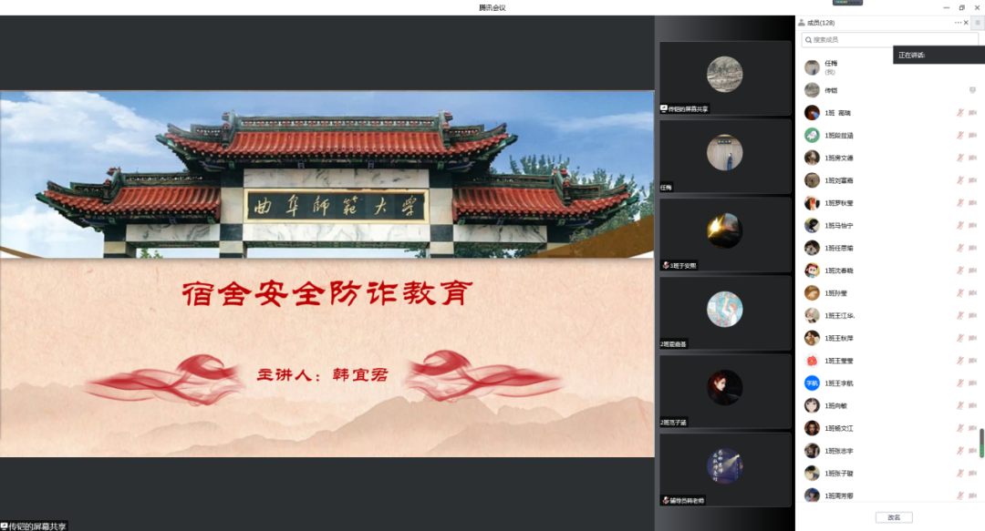Screen dimensions: 985x531
Task: Click the muted microphone icon for 1班王莹莹
Action: coord(959,361)
